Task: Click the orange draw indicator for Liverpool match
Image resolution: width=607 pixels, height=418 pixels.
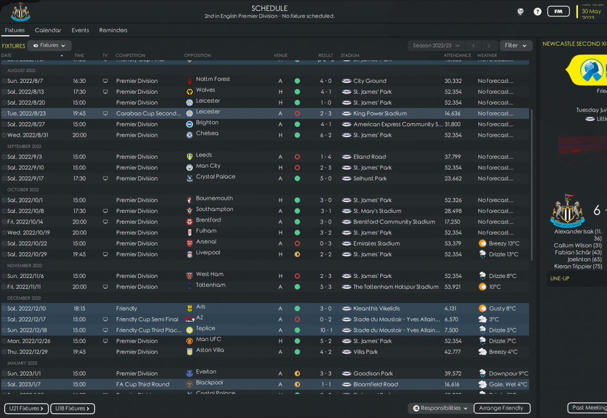Action: pos(297,254)
